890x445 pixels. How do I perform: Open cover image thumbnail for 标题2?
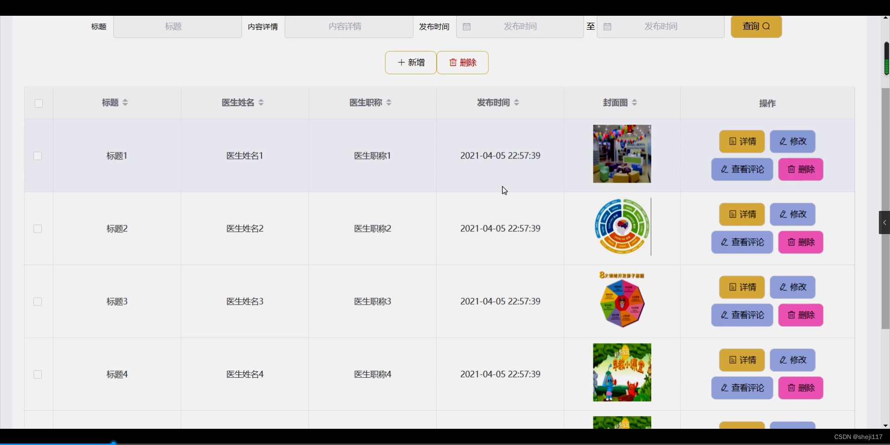(x=622, y=226)
